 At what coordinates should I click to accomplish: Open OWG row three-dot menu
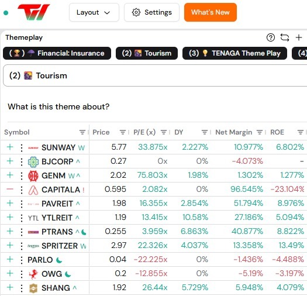22,274
